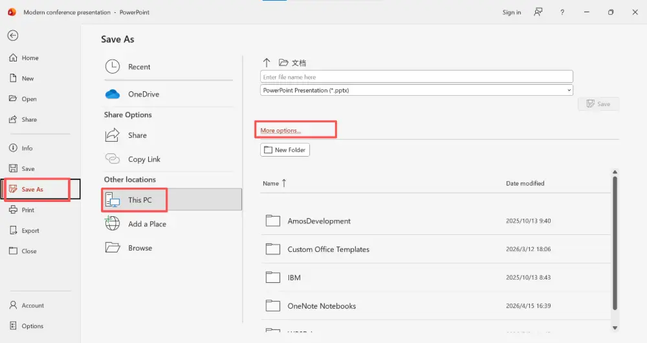Image resolution: width=647 pixels, height=343 pixels.
Task: Click the 2026/3/12 18:06 date cell
Action: point(528,249)
